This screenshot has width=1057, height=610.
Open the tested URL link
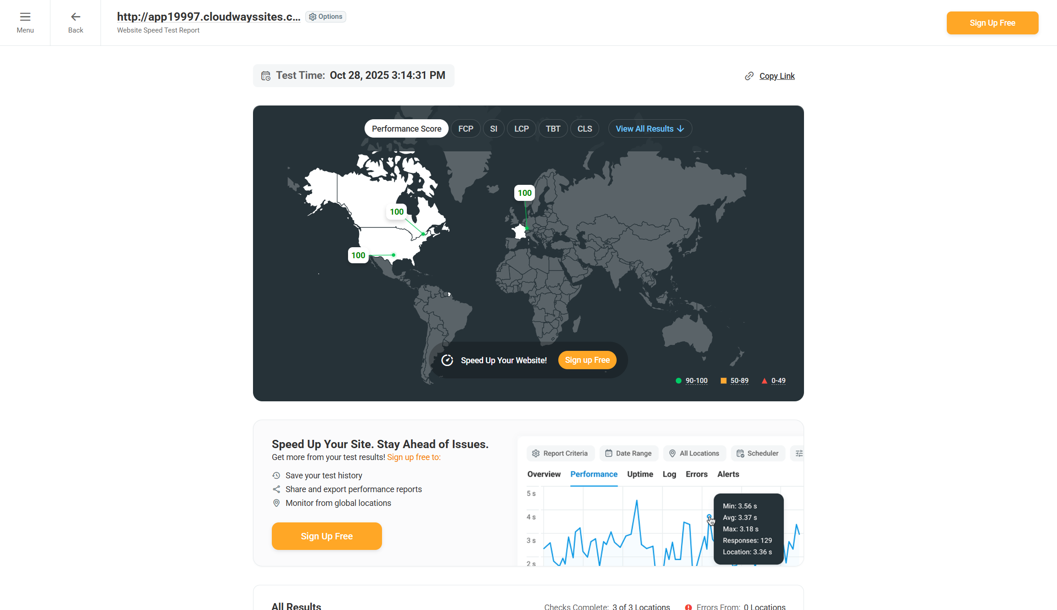(x=208, y=17)
